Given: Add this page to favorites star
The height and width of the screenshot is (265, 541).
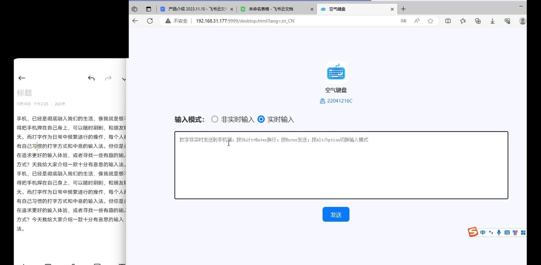Looking at the screenshot, I should 430,21.
